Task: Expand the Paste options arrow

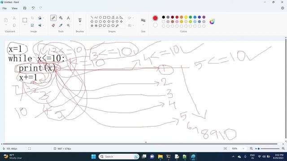Action: (6, 25)
